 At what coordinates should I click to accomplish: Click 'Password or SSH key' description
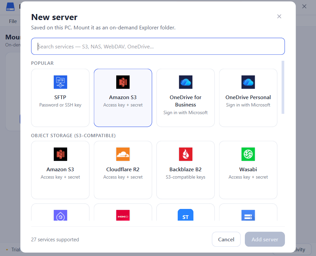(x=60, y=105)
